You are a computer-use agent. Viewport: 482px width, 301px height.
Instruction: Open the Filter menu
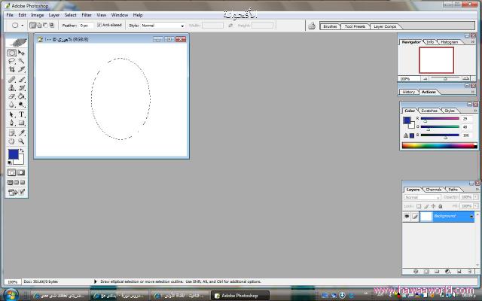click(x=87, y=14)
